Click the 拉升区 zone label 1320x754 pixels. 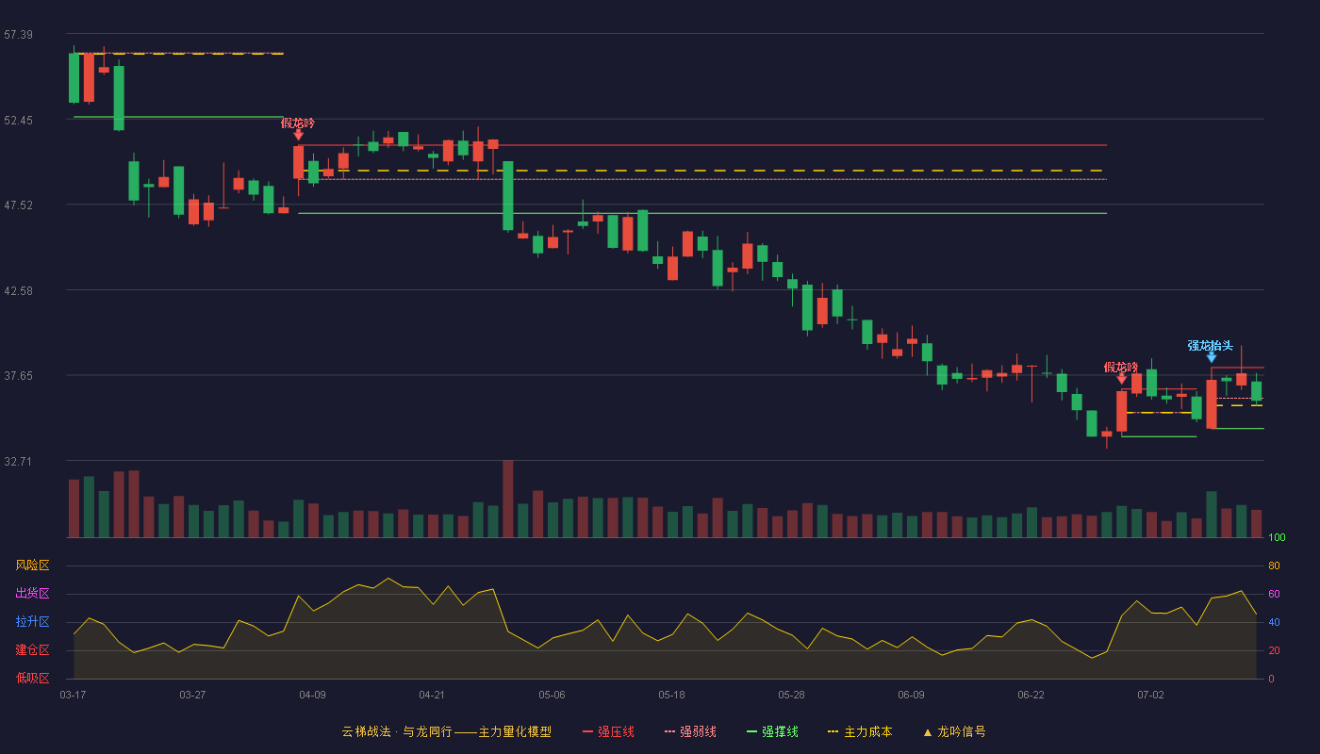(32, 622)
